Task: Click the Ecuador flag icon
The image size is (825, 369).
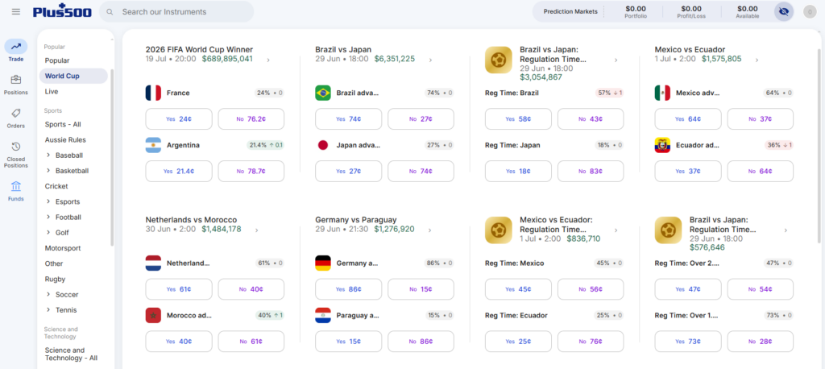Action: 662,145
